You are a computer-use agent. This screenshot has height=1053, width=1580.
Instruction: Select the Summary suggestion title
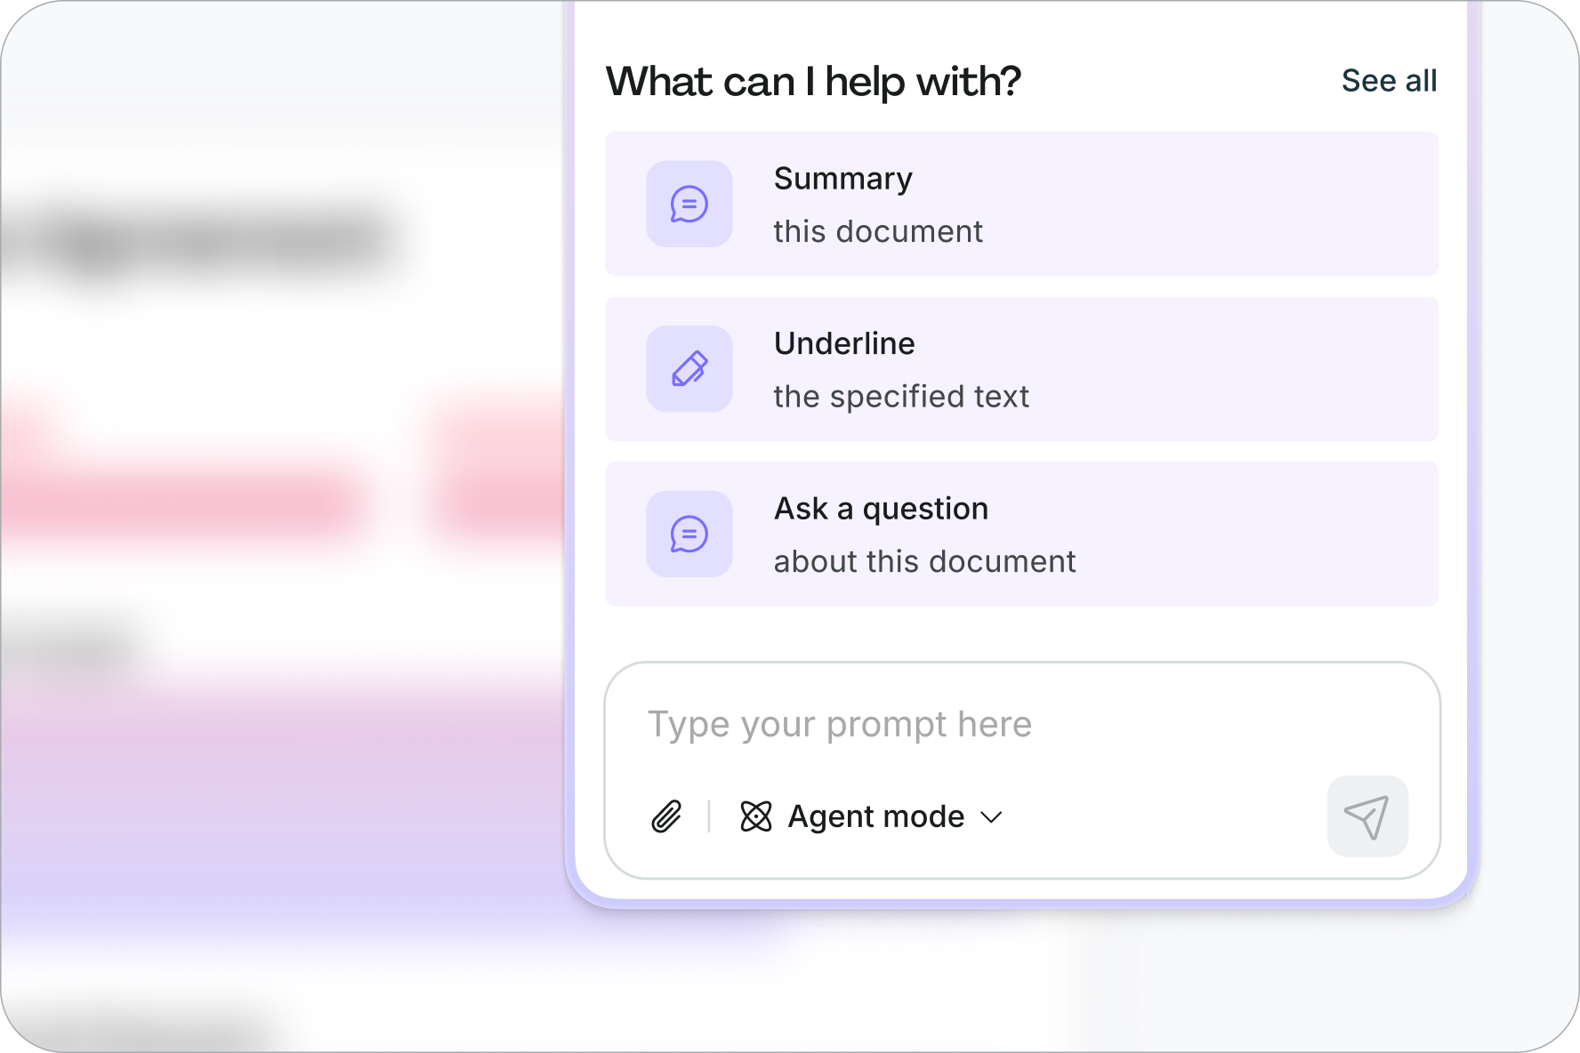(842, 179)
